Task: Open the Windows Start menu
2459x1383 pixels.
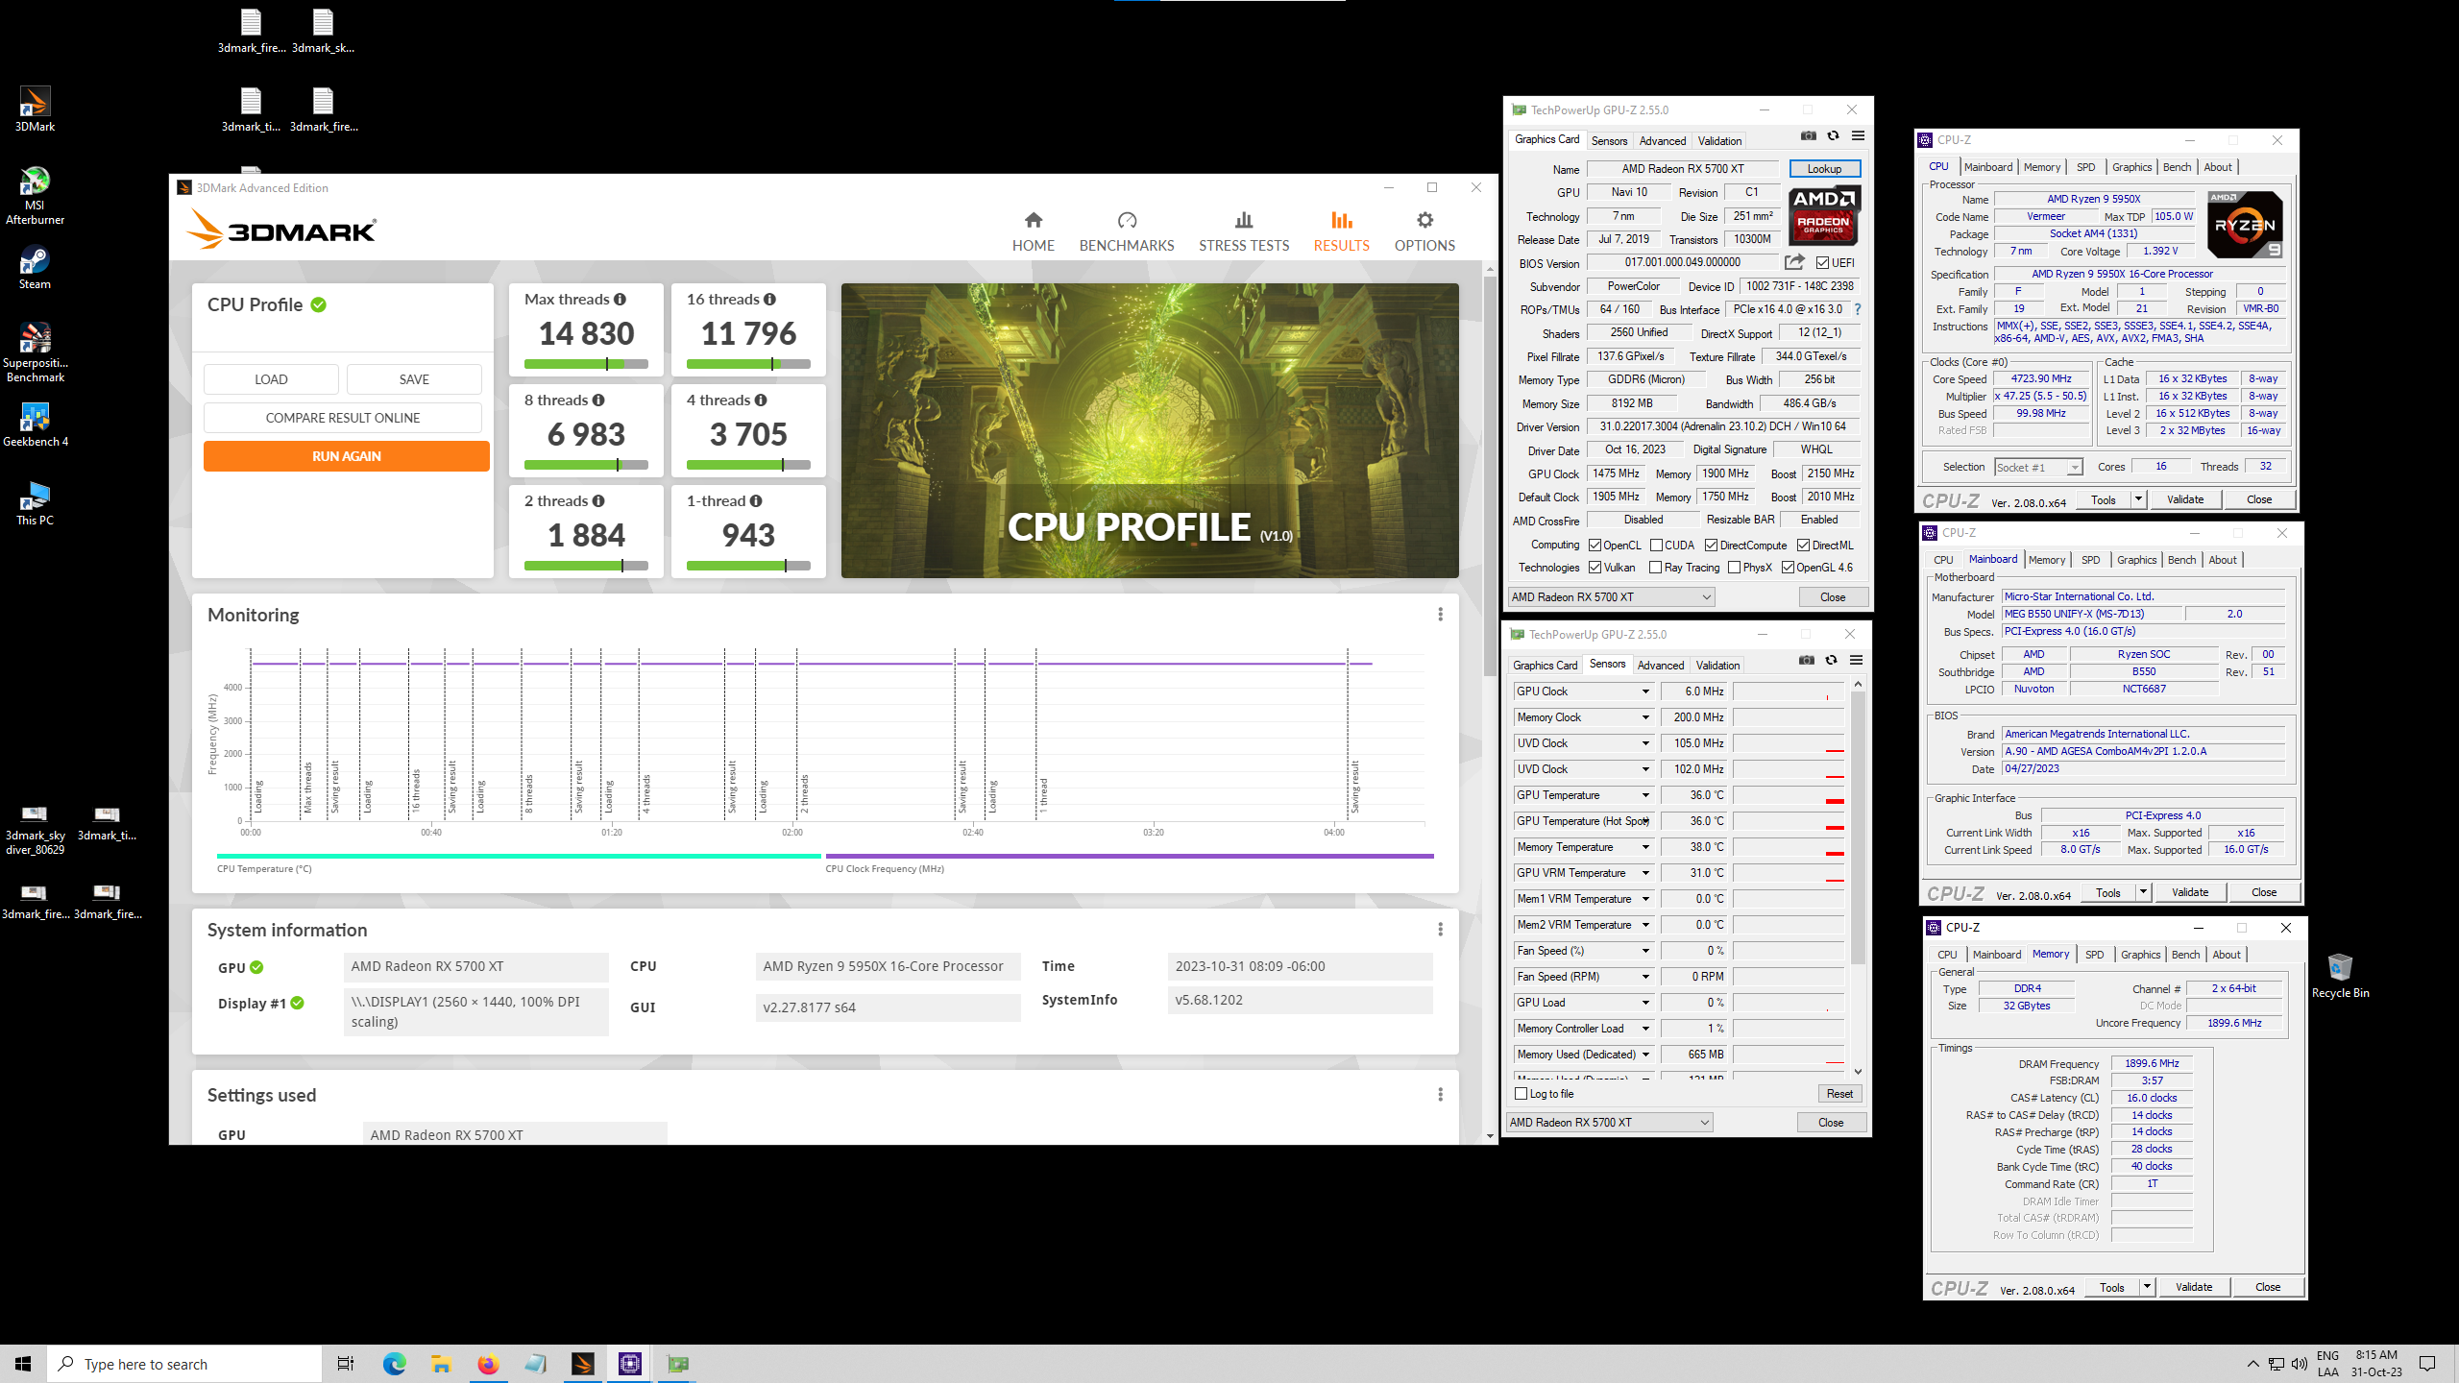Action: [23, 1364]
